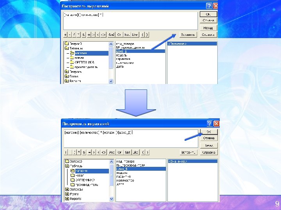Select the производитель table in the upper tree
281x210 pixels.
click(86, 67)
